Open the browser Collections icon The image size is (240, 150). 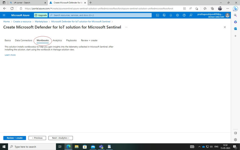click(x=212, y=8)
